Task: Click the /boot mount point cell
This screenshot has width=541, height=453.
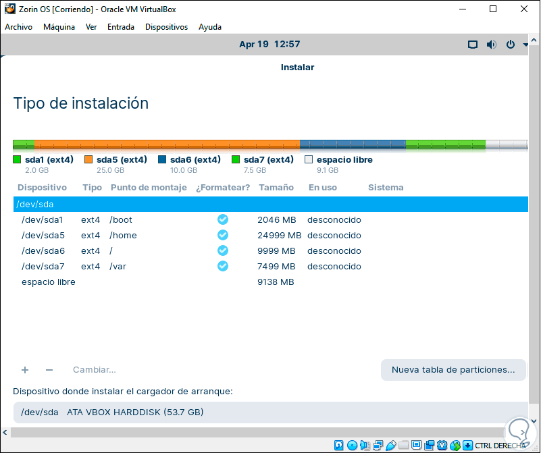Action: [x=121, y=219]
